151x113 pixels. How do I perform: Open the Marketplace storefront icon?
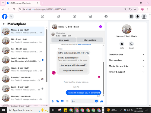coord(90,17)
